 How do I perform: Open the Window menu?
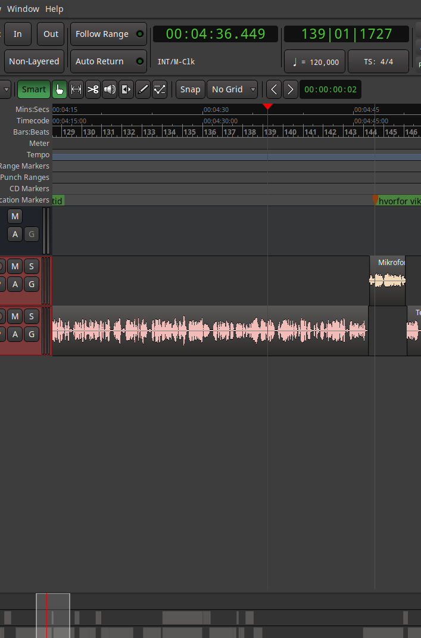(x=23, y=9)
